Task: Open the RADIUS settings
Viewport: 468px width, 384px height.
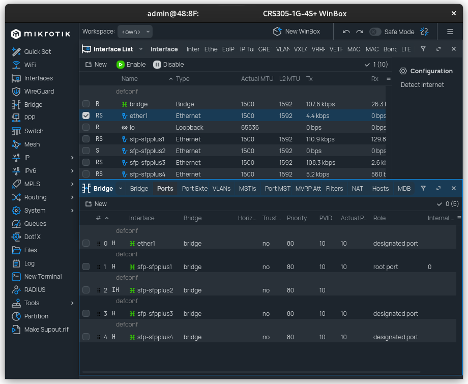Action: click(x=28, y=290)
